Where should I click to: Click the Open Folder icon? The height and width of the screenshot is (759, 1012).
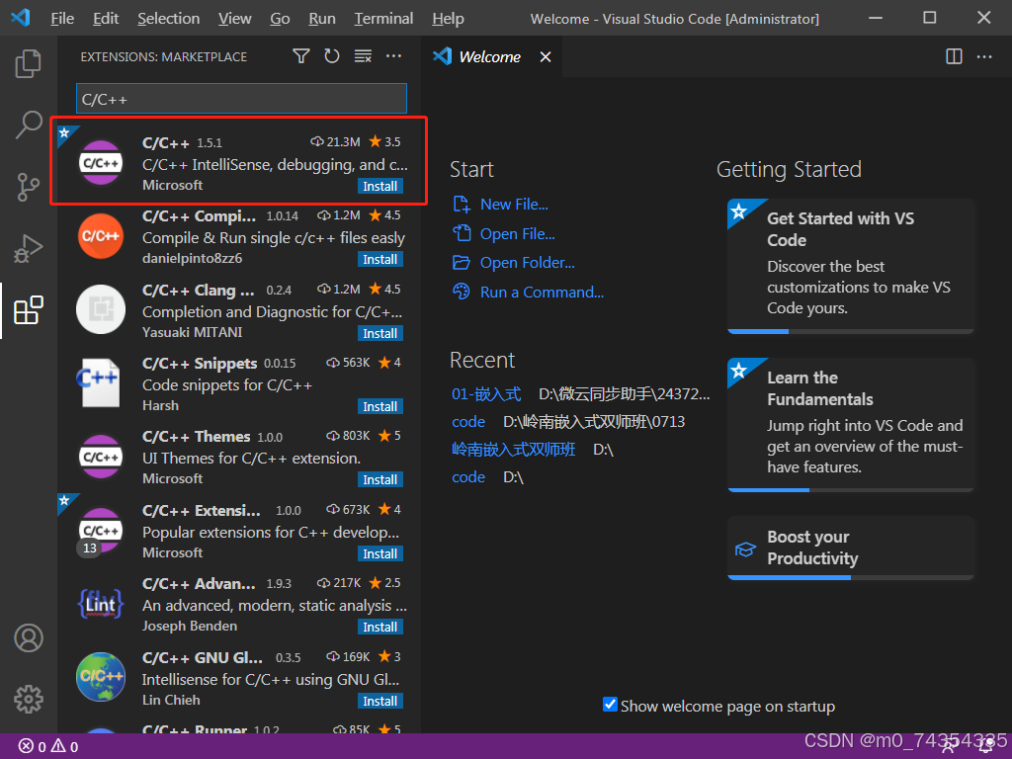tap(462, 263)
